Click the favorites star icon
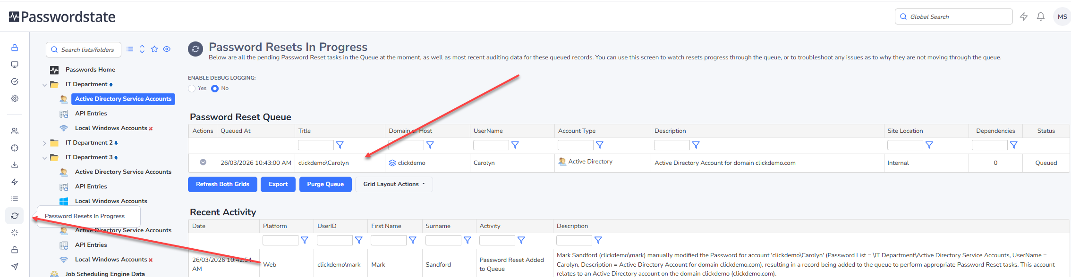Image resolution: width=1071 pixels, height=277 pixels. (x=154, y=49)
